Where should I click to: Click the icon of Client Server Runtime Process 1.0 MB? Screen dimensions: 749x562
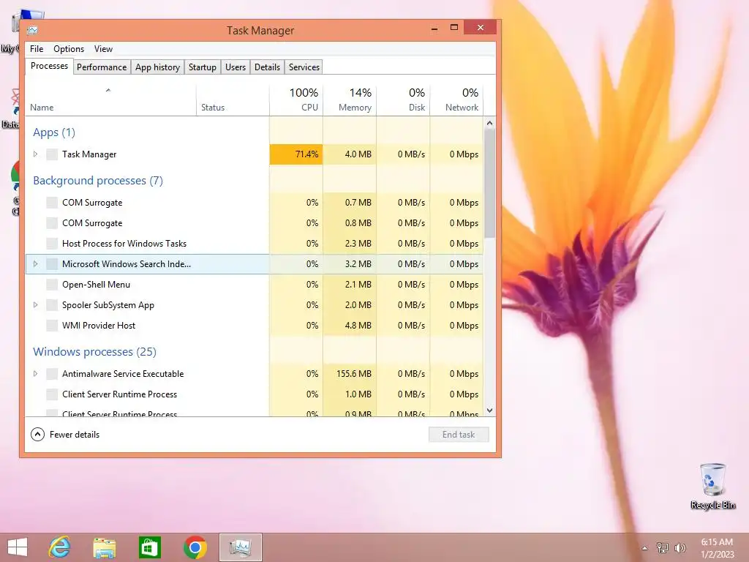pyautogui.click(x=52, y=394)
